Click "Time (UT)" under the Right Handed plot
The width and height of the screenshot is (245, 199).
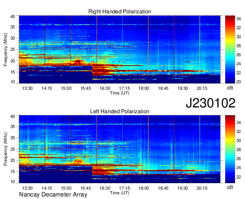tap(120, 93)
